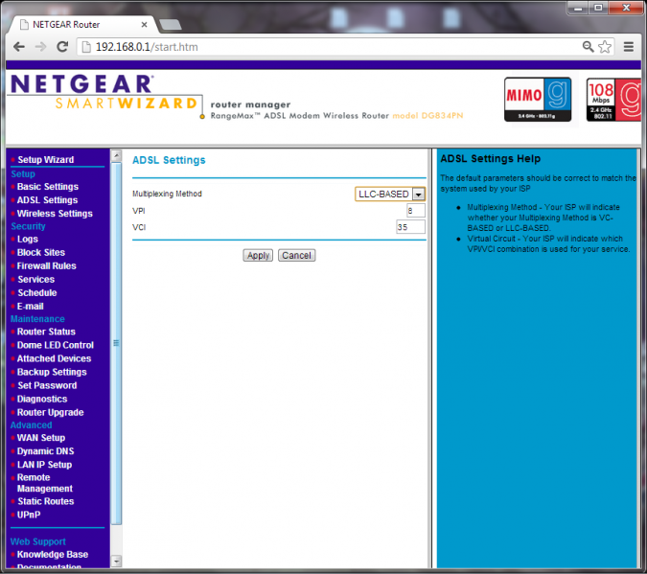
Task: Open WAN Setup
Action: 41,438
